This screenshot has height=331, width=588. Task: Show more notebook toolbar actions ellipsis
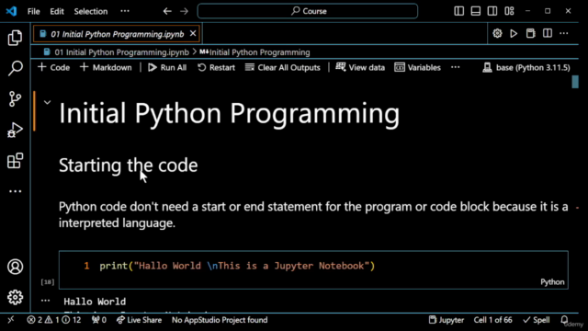456,67
